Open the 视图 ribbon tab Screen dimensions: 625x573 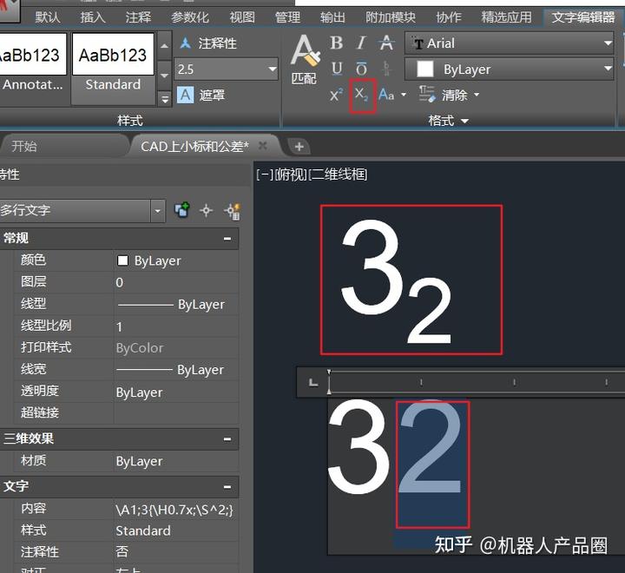click(242, 17)
